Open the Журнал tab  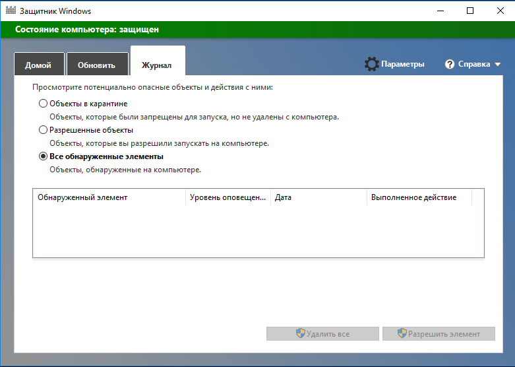[x=158, y=61]
